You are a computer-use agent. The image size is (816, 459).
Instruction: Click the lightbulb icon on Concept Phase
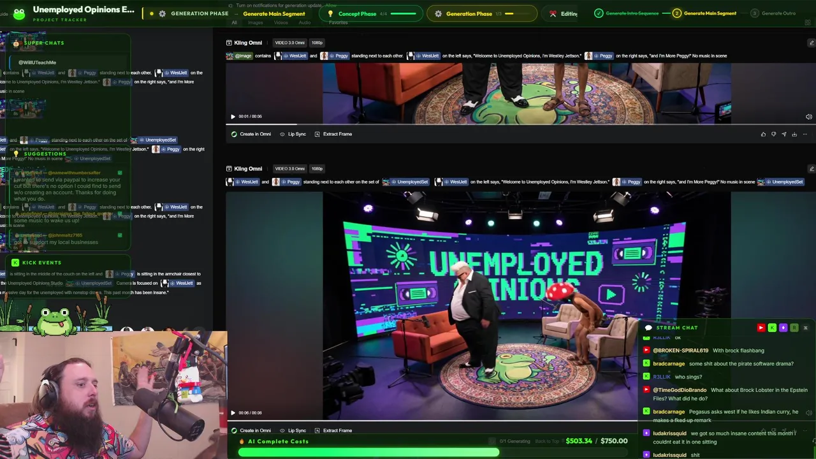pyautogui.click(x=330, y=13)
